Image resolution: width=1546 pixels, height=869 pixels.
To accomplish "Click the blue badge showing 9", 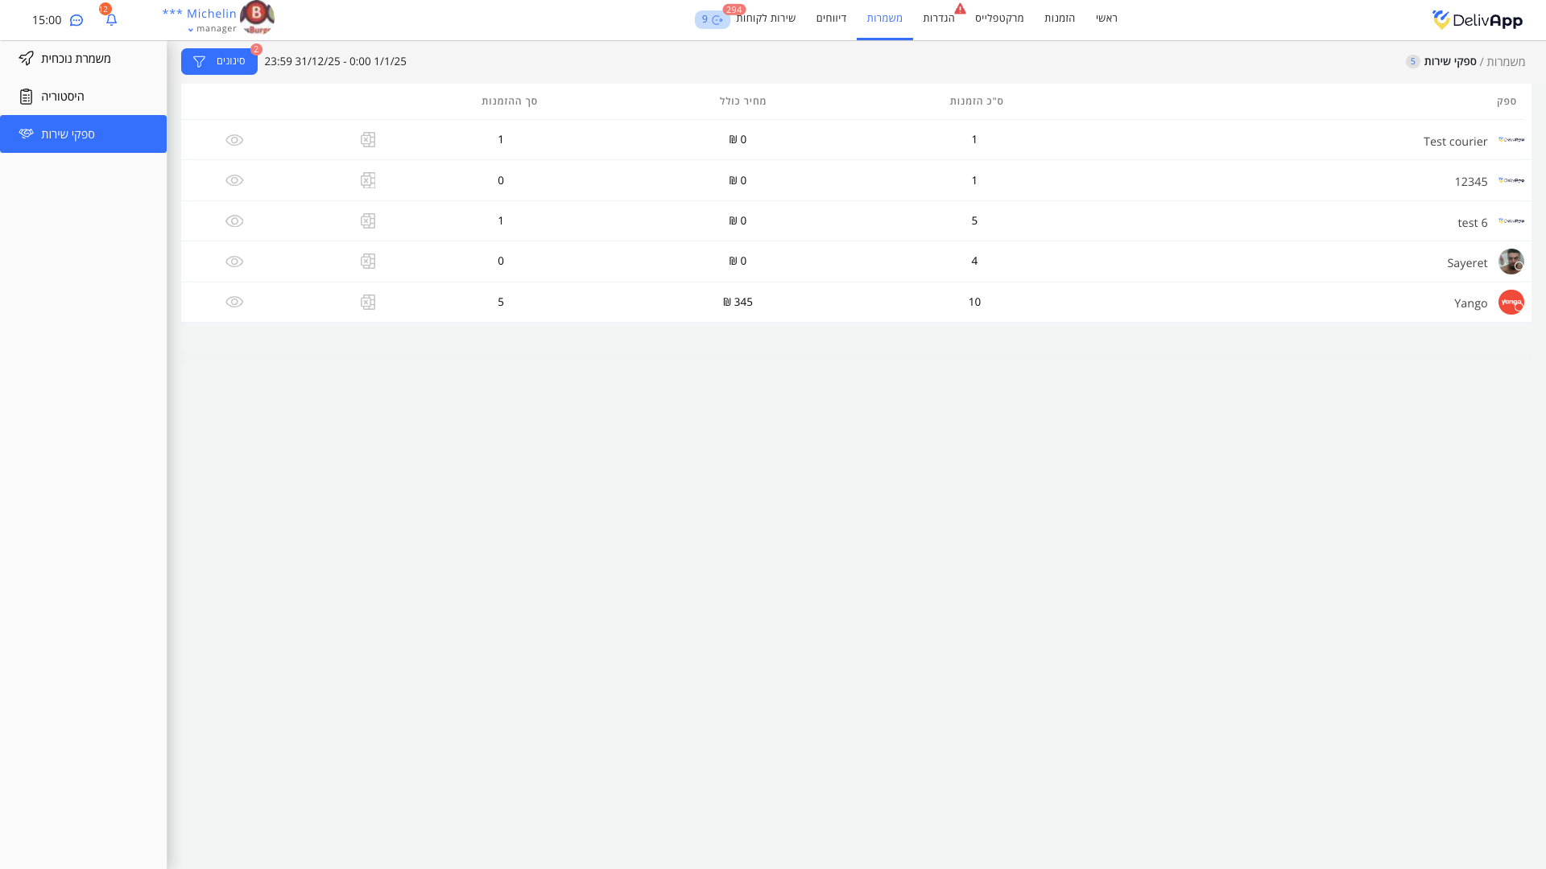I will pos(712,20).
